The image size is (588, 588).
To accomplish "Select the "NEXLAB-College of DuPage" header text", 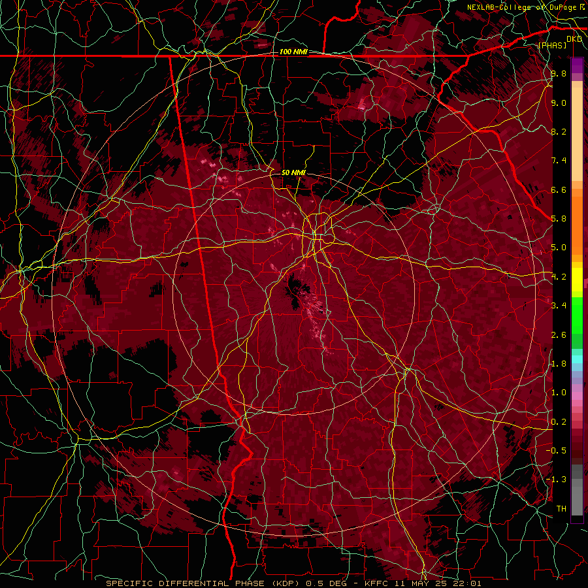I will pos(521,7).
